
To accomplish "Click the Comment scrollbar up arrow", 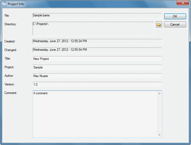I will pos(160,93).
